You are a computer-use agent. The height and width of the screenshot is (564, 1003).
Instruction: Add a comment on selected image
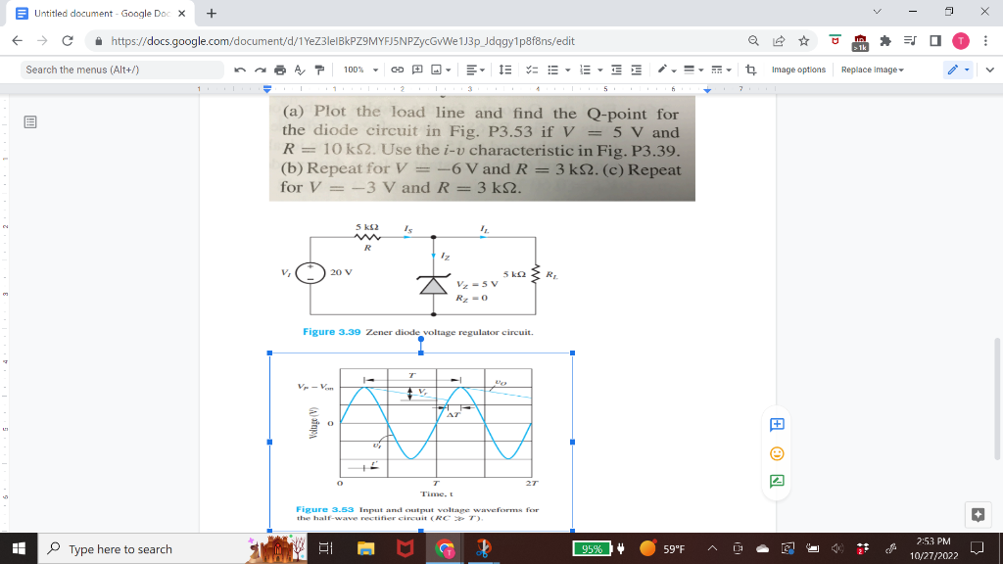(777, 425)
